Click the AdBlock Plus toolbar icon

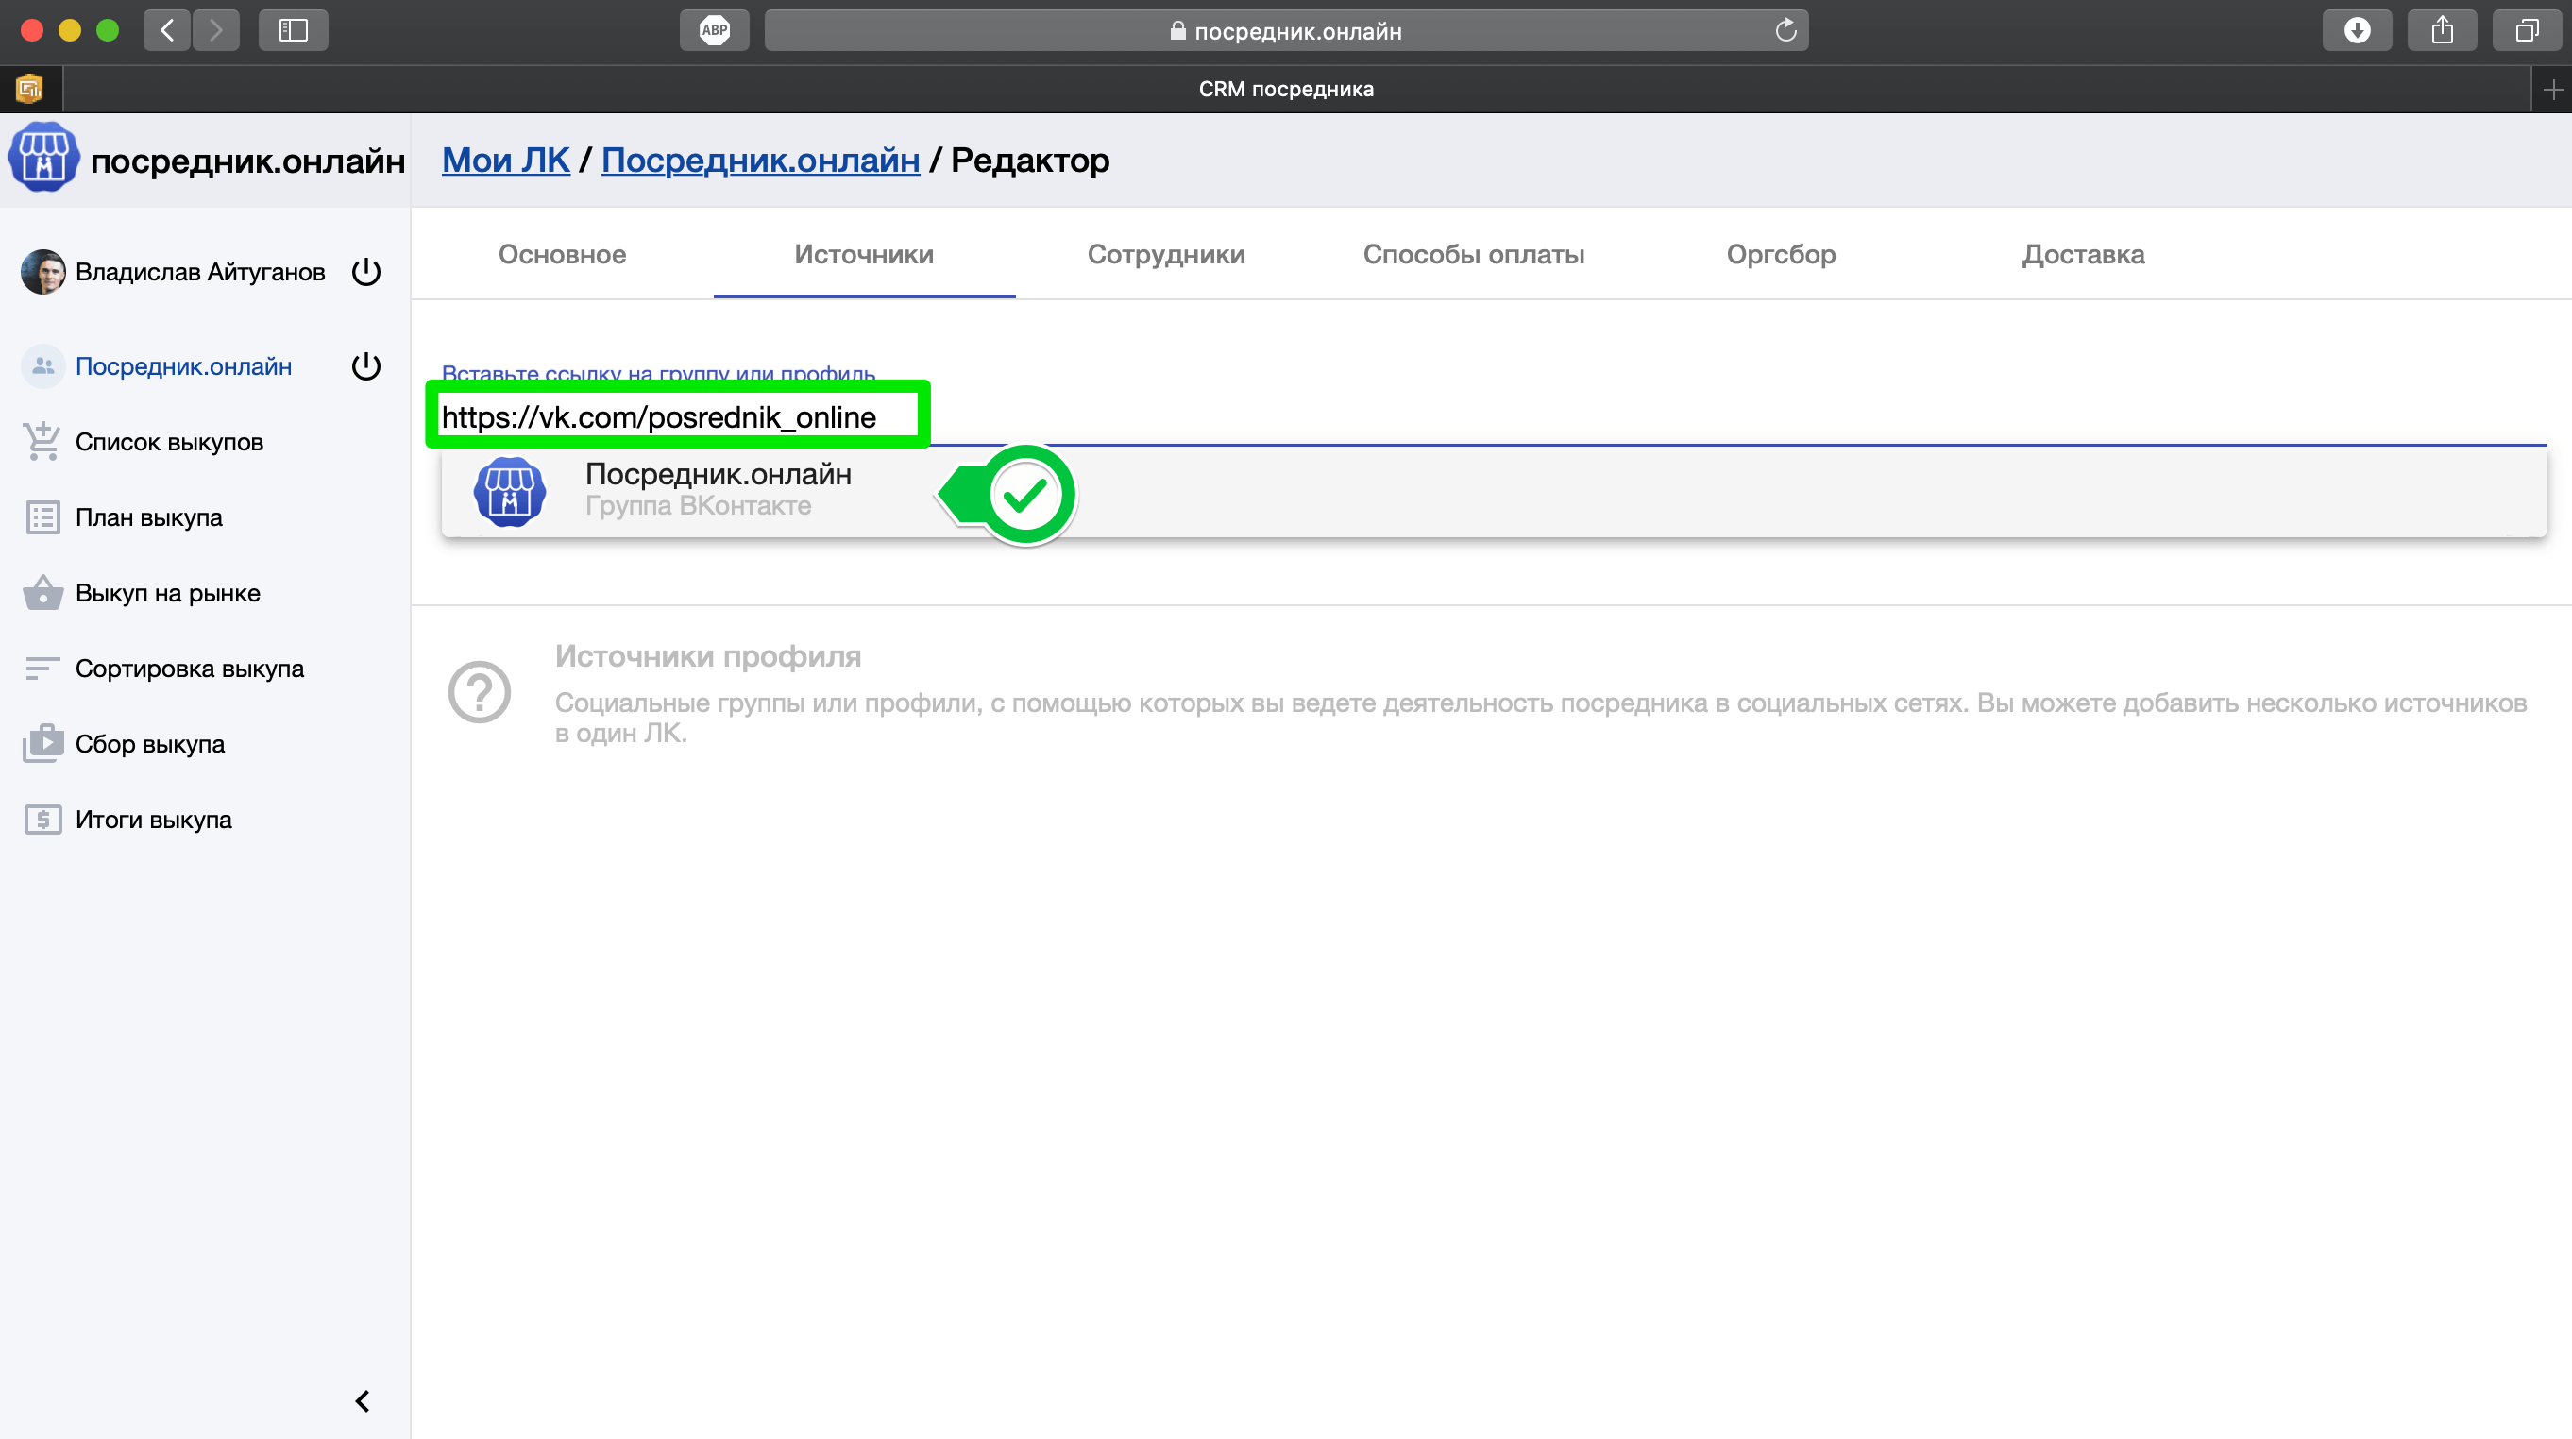(714, 30)
